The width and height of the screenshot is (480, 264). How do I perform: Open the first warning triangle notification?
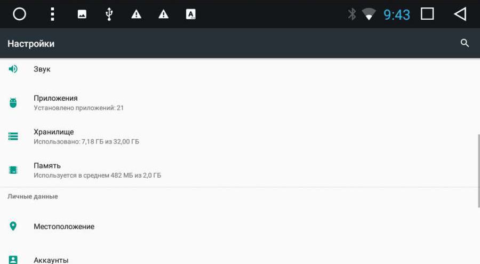click(136, 14)
